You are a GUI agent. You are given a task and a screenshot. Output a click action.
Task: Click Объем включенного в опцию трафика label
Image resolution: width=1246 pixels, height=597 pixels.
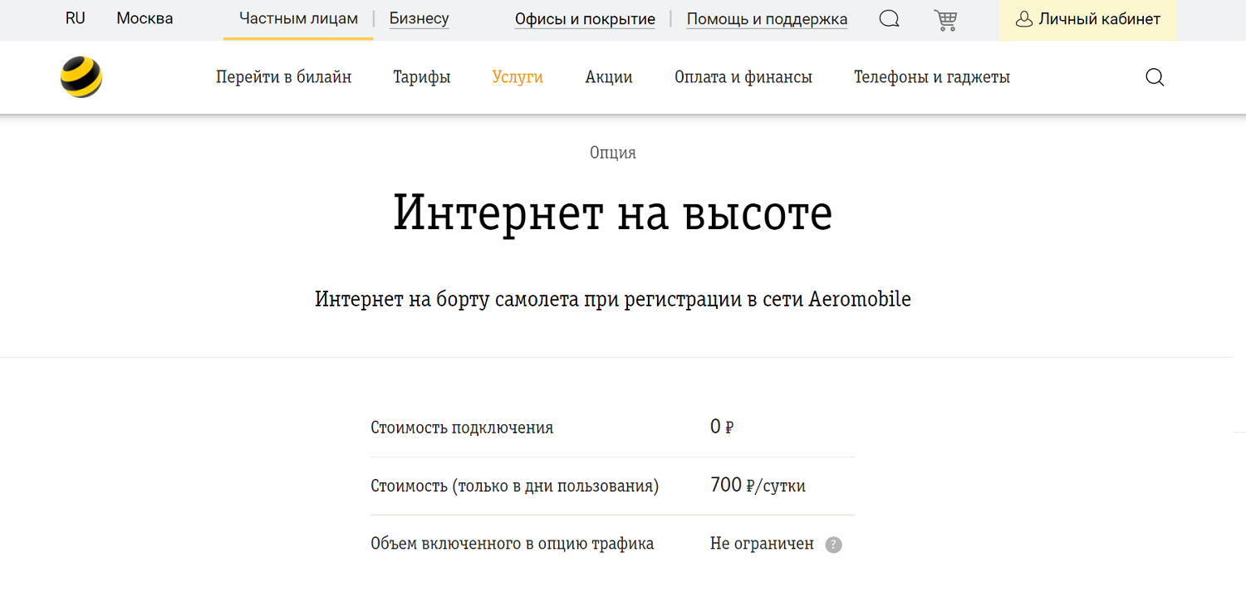513,545
